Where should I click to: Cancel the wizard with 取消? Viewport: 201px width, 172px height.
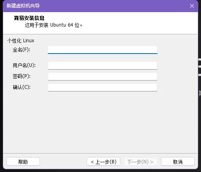tap(178, 161)
